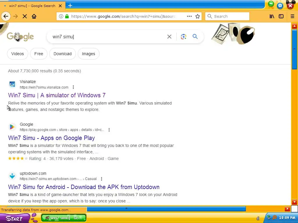Click the 'About 7,730,000 results' text
Image resolution: width=298 pixels, height=223 pixels.
tap(45, 71)
